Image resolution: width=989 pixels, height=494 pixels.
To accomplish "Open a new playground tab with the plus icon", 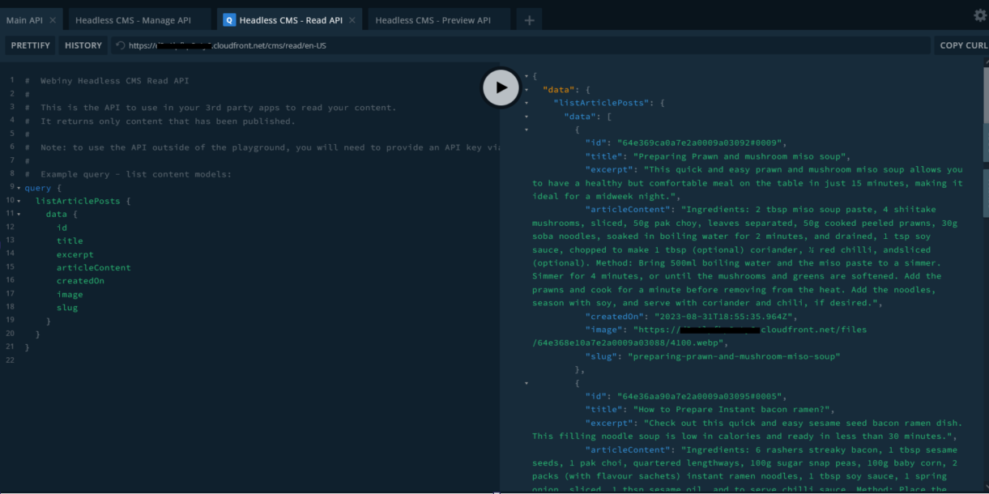I will (529, 19).
